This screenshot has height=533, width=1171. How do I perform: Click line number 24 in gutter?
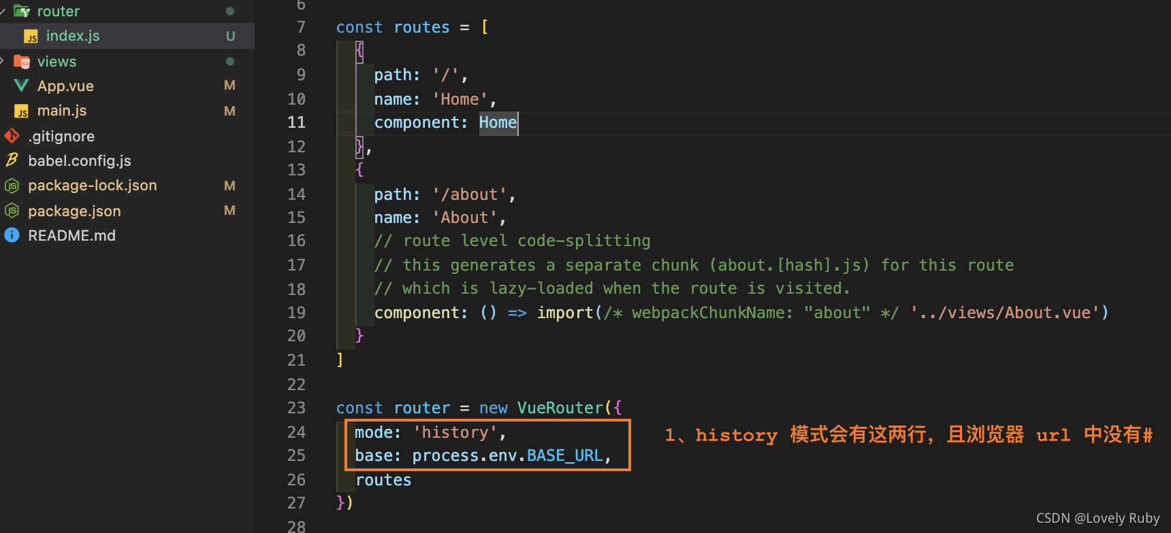[x=297, y=432]
